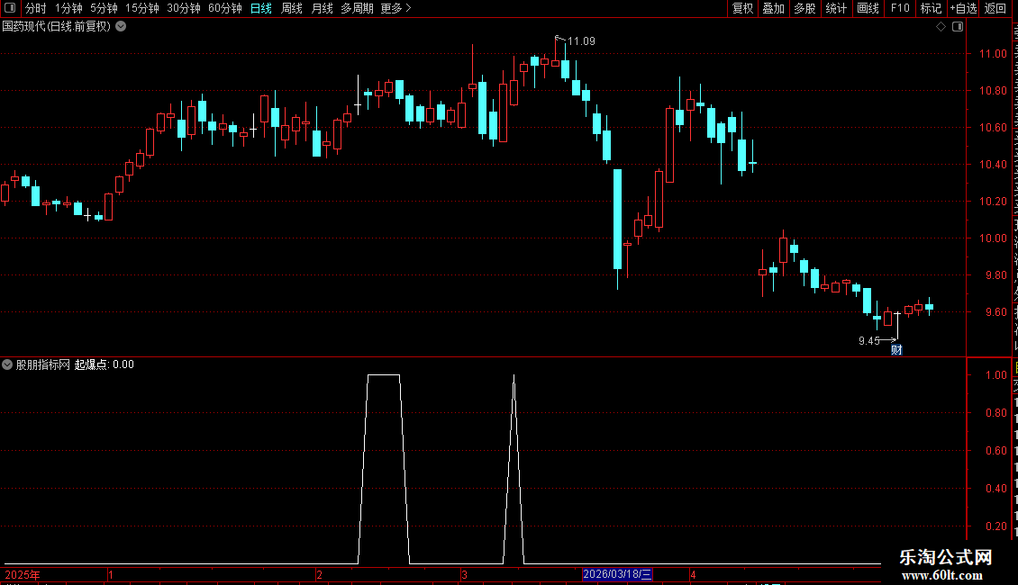Switch to 月线 monthly chart

322,8
